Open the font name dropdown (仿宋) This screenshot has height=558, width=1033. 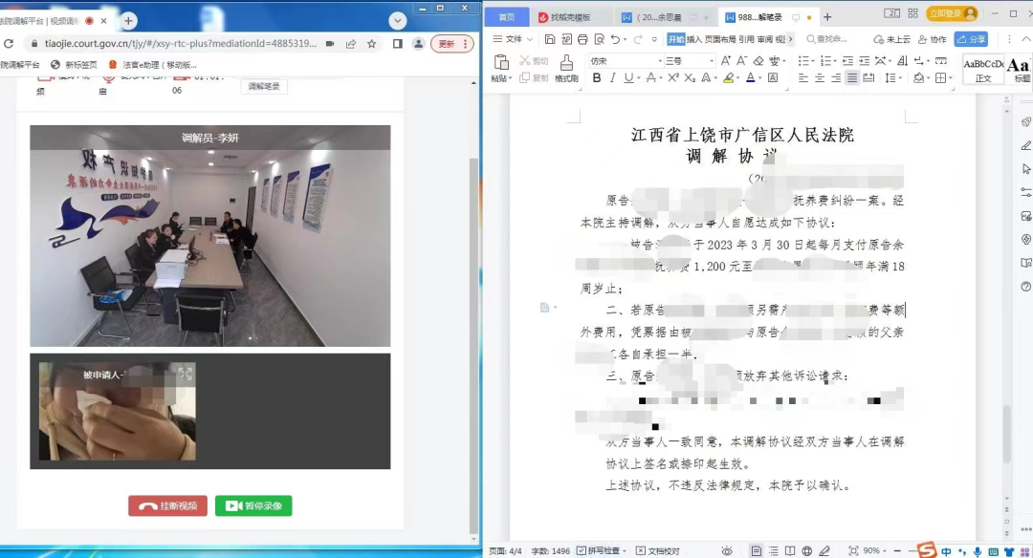coord(660,60)
